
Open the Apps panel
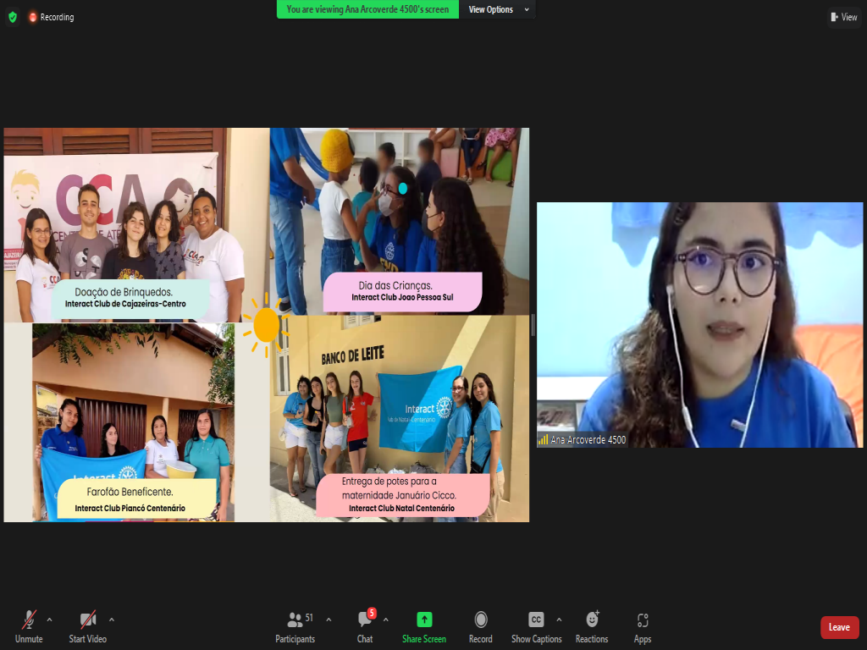[x=643, y=620]
